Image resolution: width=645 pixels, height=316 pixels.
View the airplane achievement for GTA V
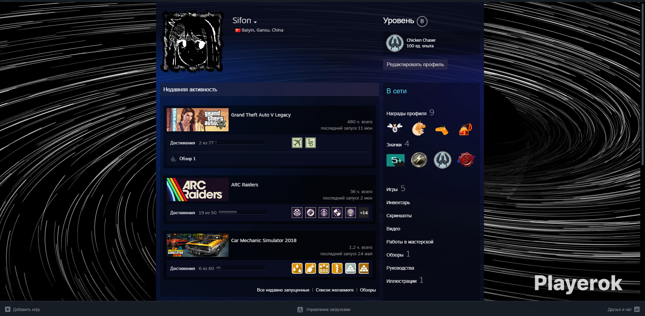[297, 143]
